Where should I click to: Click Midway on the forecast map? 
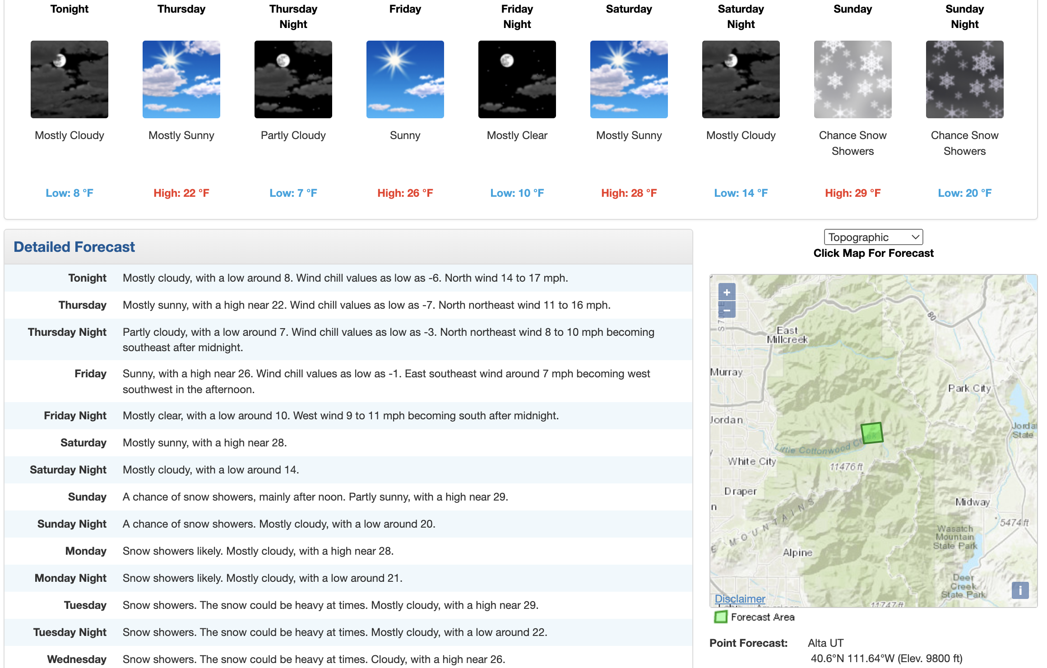click(x=972, y=502)
